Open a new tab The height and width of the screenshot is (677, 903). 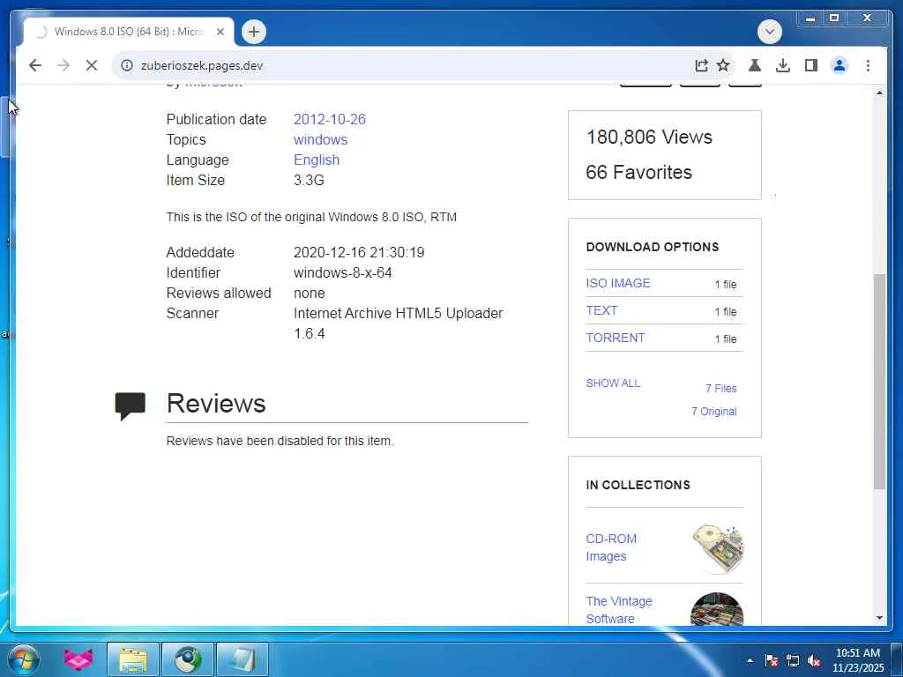pos(254,32)
